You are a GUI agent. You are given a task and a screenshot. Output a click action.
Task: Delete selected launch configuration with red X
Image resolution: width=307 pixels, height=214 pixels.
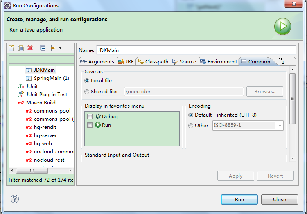(x=30, y=48)
